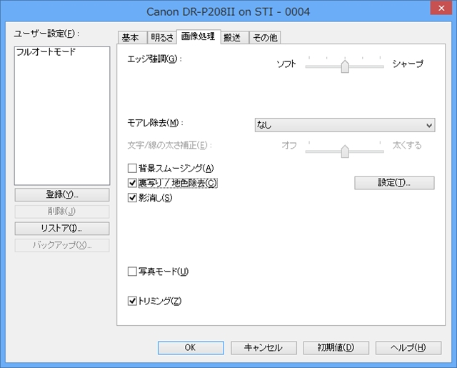The height and width of the screenshot is (368, 457).
Task: Click the キャンセル button
Action: pyautogui.click(x=263, y=347)
